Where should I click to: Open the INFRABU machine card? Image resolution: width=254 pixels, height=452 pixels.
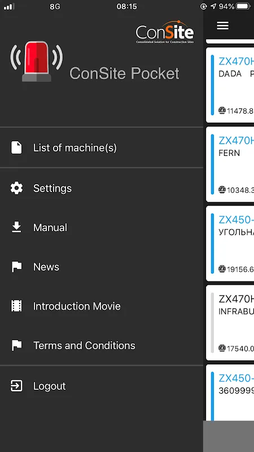click(x=230, y=323)
